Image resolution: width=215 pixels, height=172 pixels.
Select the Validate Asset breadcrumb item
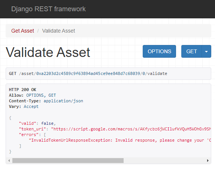(58, 31)
